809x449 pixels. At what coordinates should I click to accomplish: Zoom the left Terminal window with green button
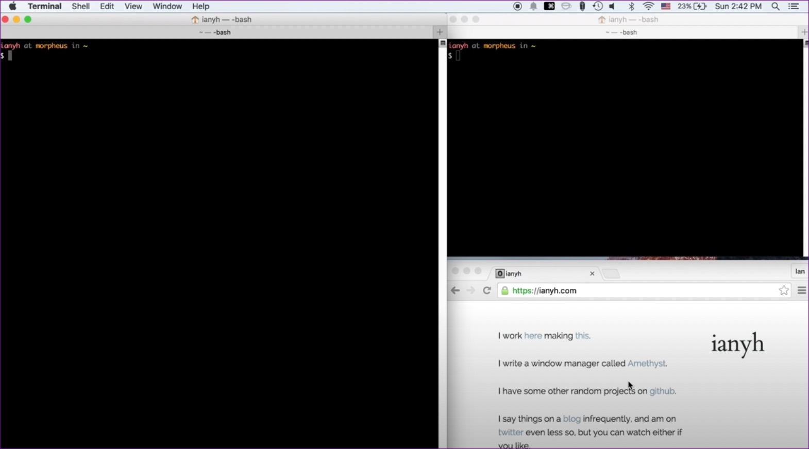(x=28, y=20)
